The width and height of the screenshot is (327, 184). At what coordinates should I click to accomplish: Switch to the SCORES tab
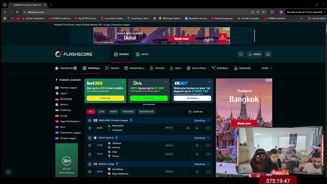pyautogui.click(x=121, y=54)
